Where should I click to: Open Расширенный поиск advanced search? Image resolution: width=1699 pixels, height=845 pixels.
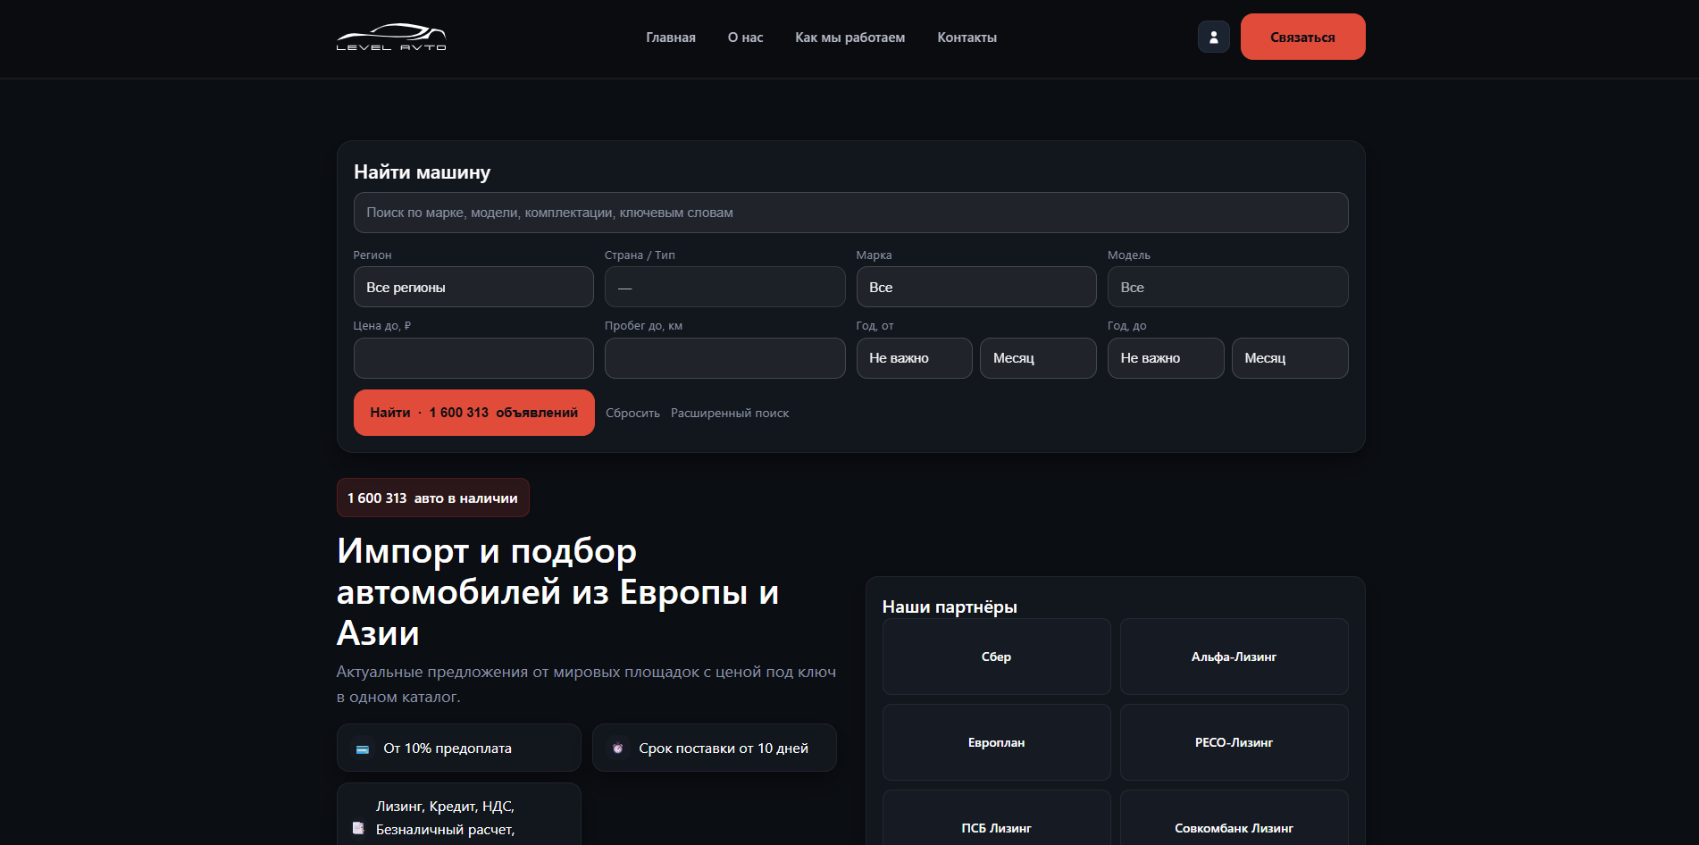(x=730, y=414)
